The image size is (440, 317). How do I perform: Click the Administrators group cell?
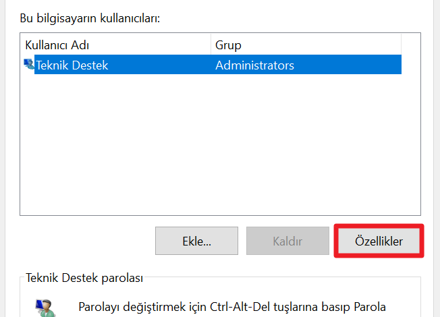coord(254,65)
